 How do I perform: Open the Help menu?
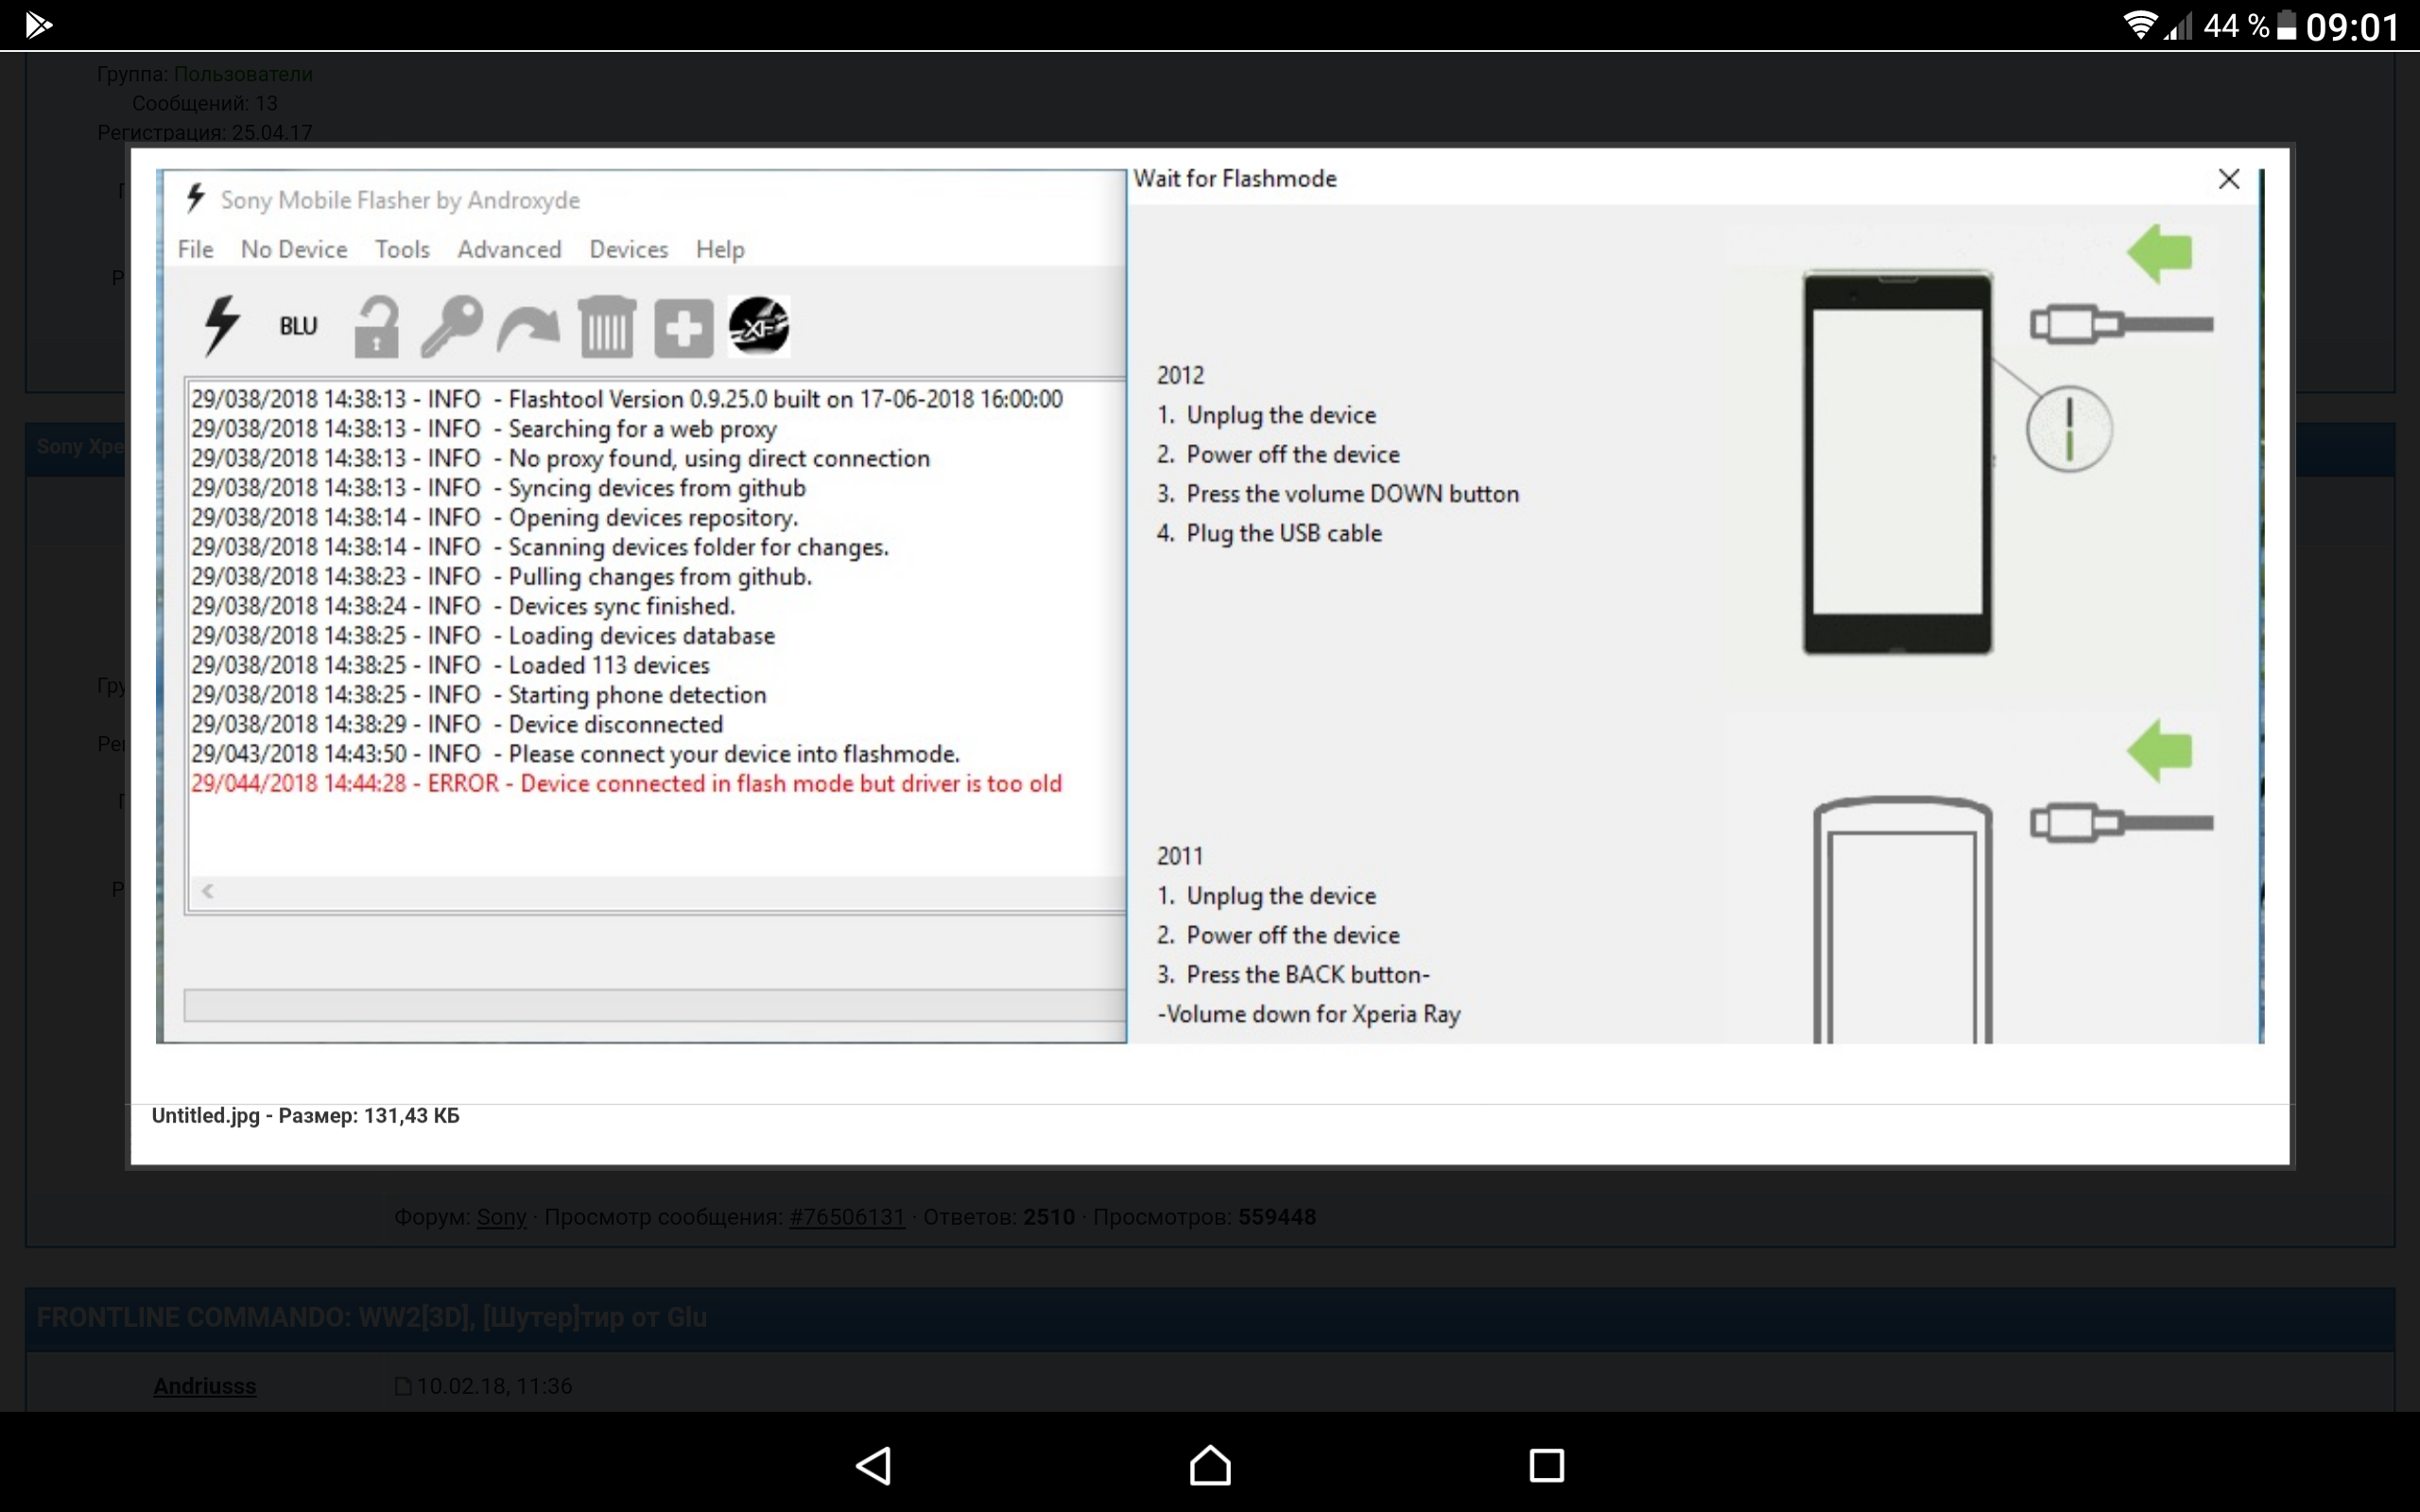(720, 249)
